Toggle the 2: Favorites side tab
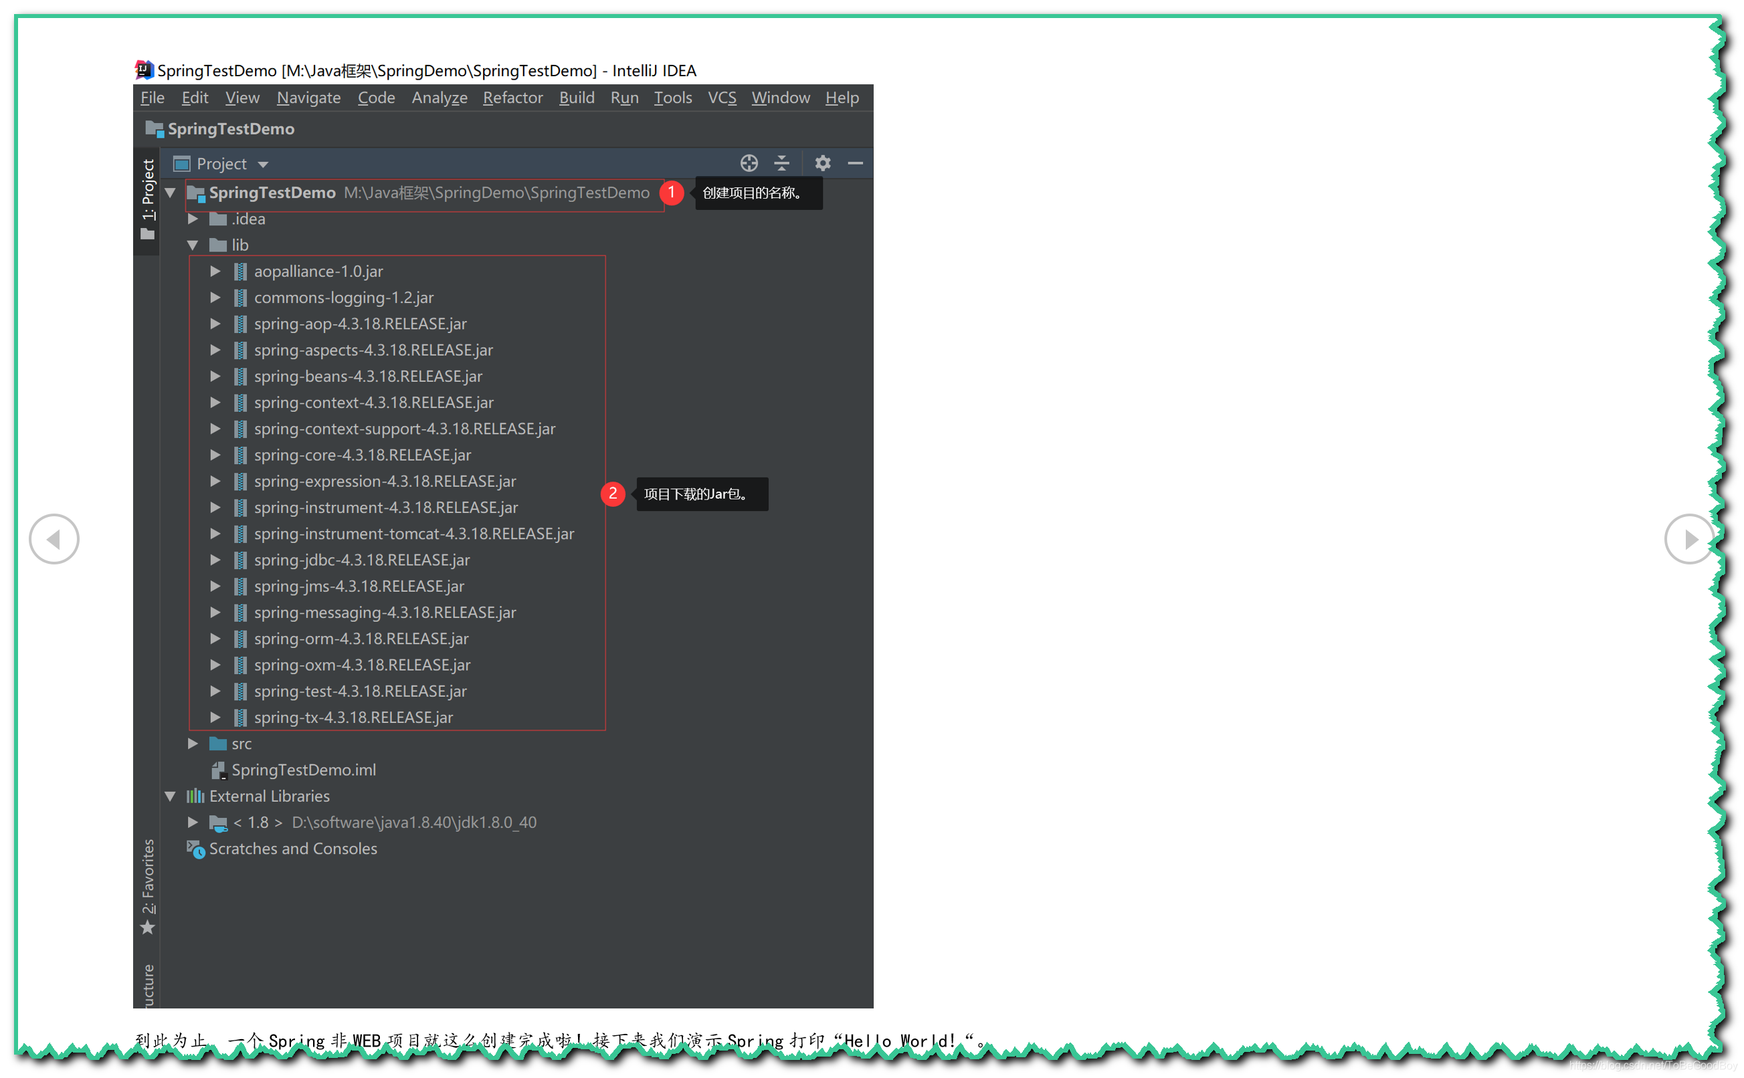The width and height of the screenshot is (1744, 1078). [148, 885]
